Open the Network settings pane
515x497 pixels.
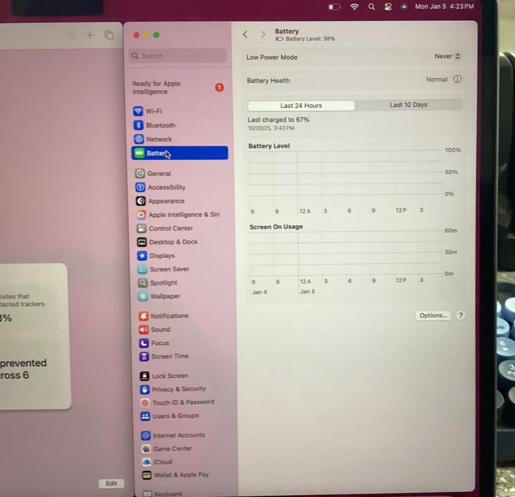[x=158, y=139]
